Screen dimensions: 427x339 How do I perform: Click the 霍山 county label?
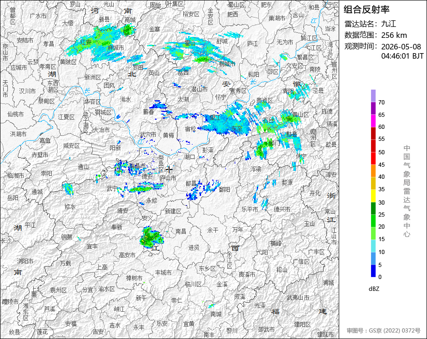point(190,42)
